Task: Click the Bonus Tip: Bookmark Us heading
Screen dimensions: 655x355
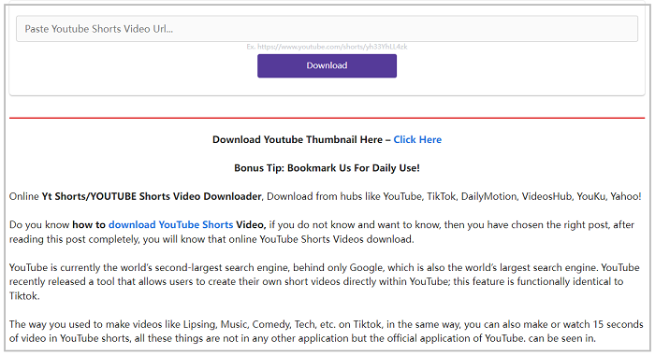Action: click(x=327, y=168)
